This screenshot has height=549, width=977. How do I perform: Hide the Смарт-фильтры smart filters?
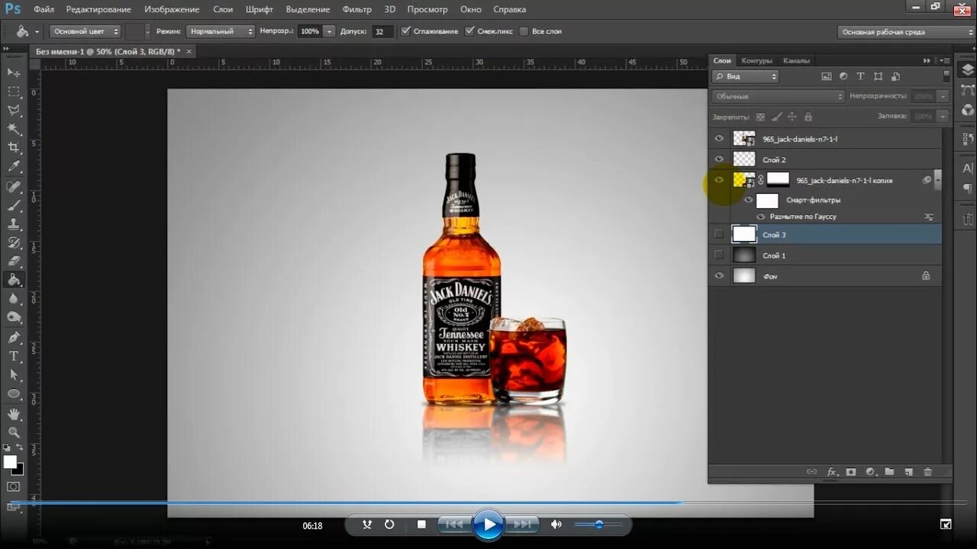pos(748,200)
